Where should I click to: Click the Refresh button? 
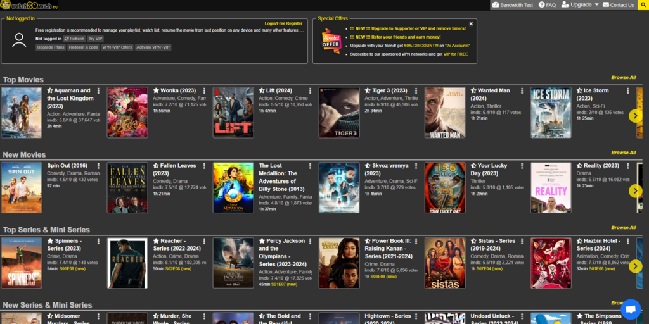[x=74, y=39]
